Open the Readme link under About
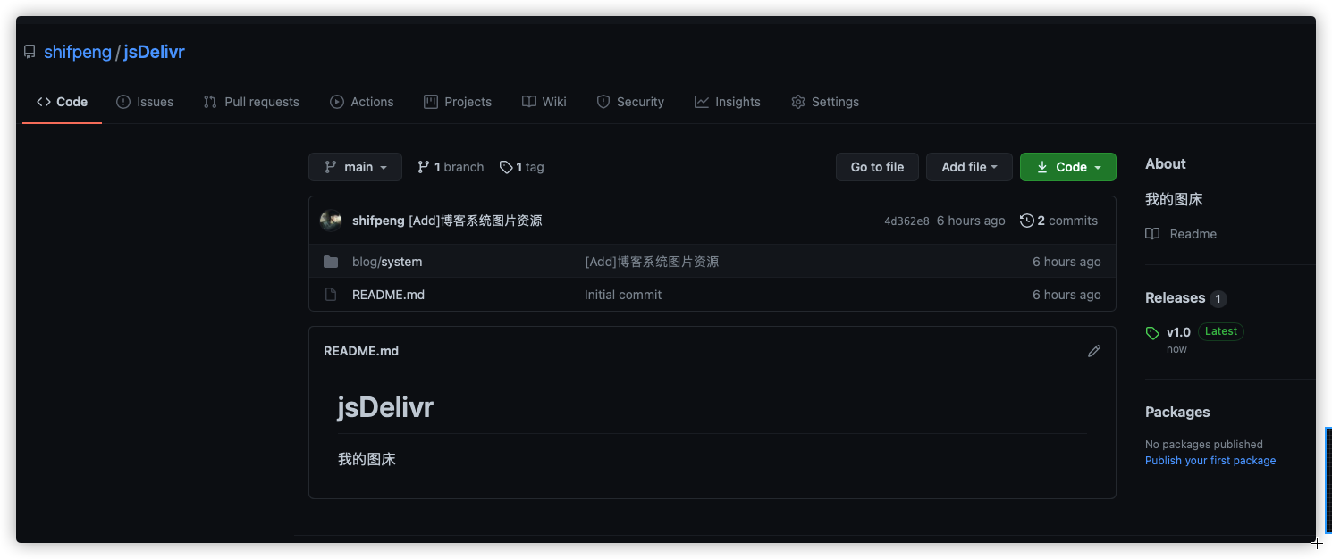Image resolution: width=1332 pixels, height=559 pixels. (x=1181, y=234)
